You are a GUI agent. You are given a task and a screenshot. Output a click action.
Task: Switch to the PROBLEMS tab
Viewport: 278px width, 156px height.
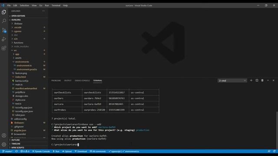pos(56,81)
